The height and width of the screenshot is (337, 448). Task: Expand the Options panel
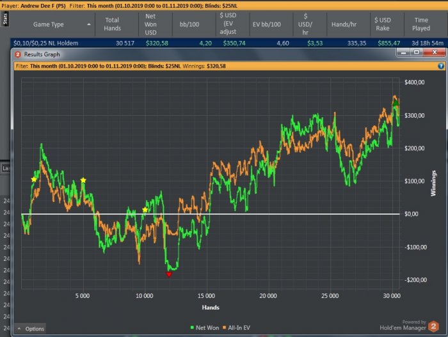pos(30,329)
